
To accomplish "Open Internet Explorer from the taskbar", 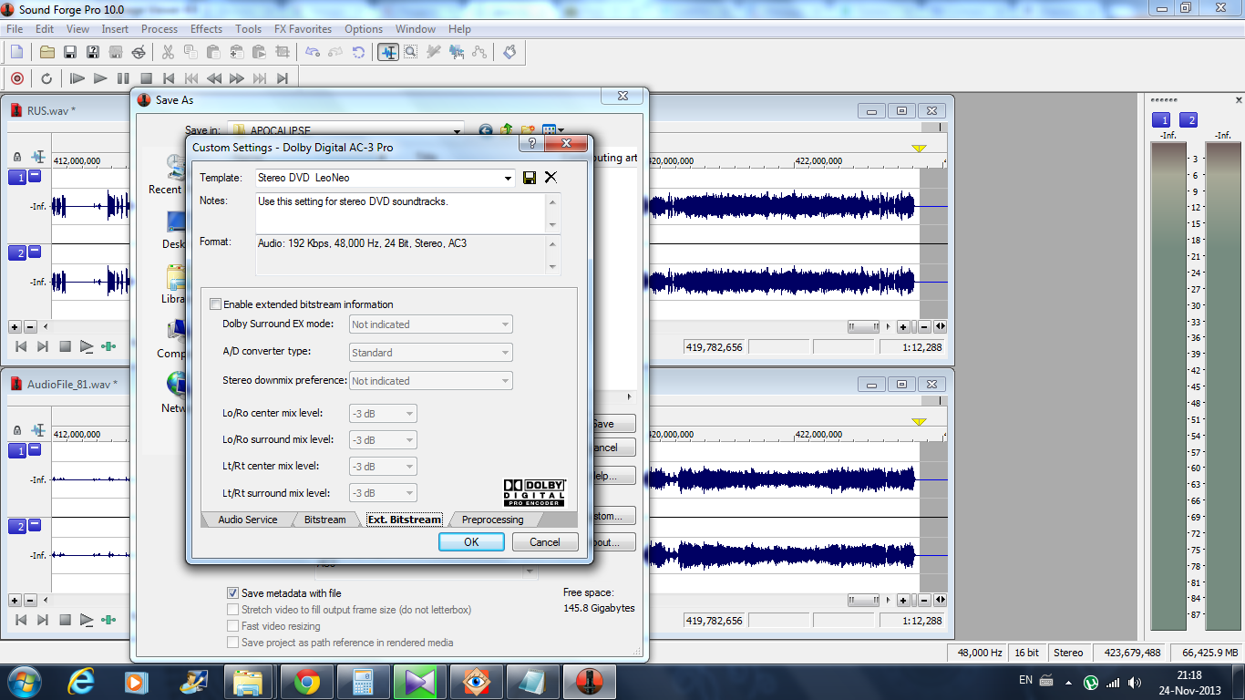I will [81, 682].
